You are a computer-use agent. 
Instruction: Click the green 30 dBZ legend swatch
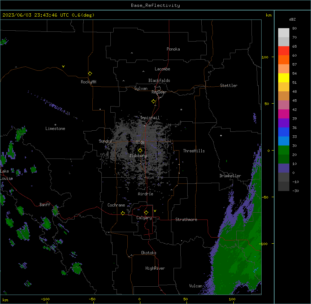click(x=284, y=150)
